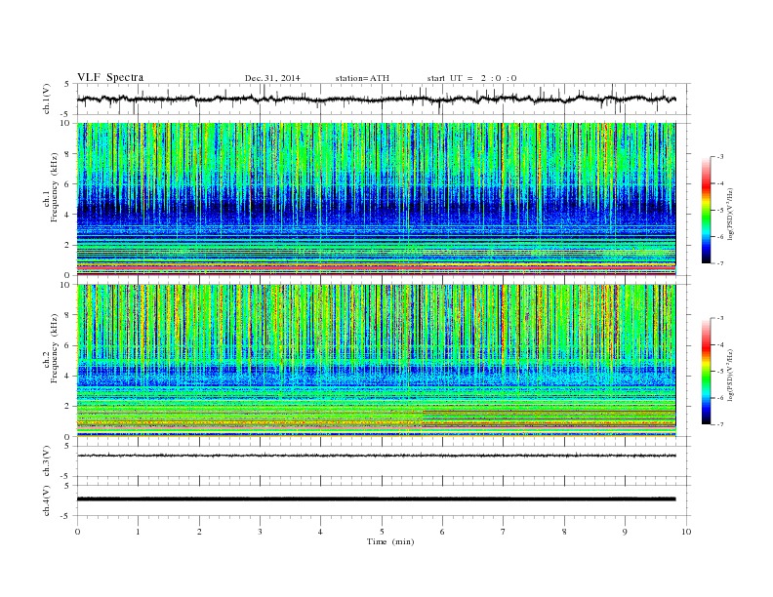
Task: Click the ch.2 log(PSD) color bar label
Action: (730, 375)
